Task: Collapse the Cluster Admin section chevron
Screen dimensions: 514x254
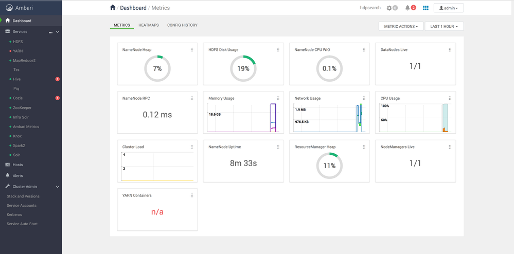Action: 57,187
